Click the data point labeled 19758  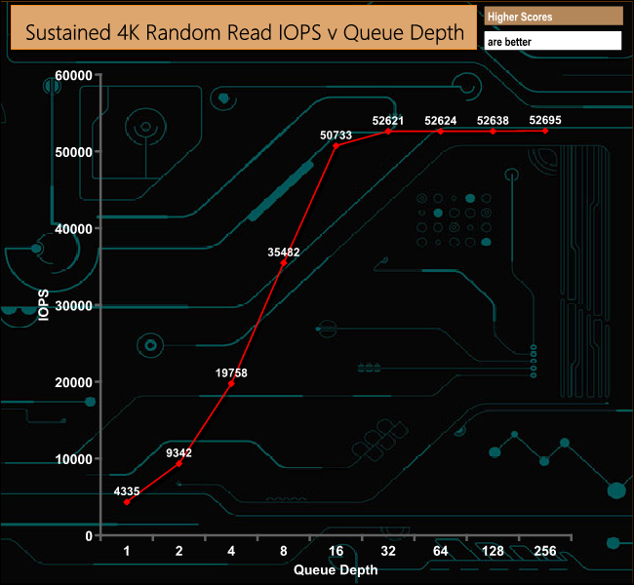pos(231,384)
